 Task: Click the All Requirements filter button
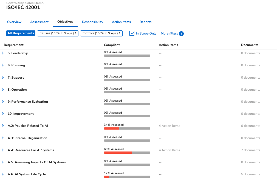(21, 33)
